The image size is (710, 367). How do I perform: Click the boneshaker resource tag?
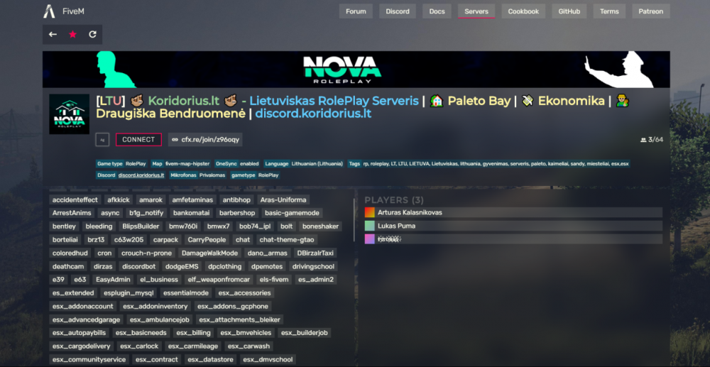pyautogui.click(x=321, y=226)
